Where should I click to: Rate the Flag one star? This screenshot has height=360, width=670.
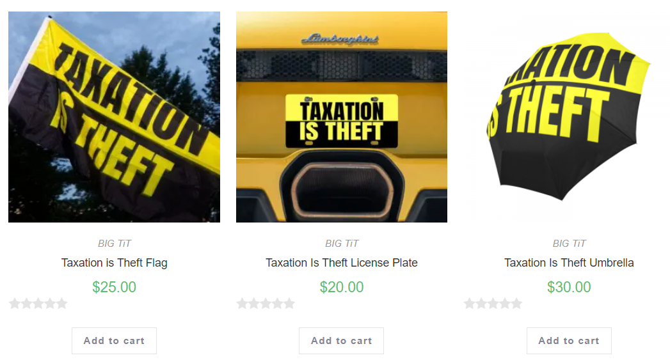coord(15,304)
